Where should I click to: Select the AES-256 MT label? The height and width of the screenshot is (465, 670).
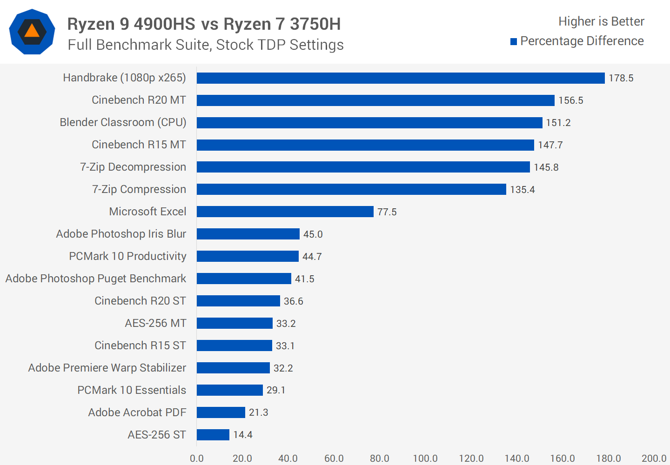click(155, 323)
